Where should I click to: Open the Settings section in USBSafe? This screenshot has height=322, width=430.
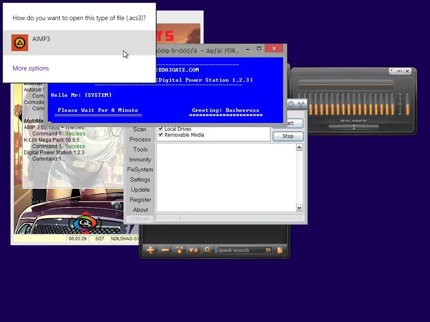pos(140,179)
